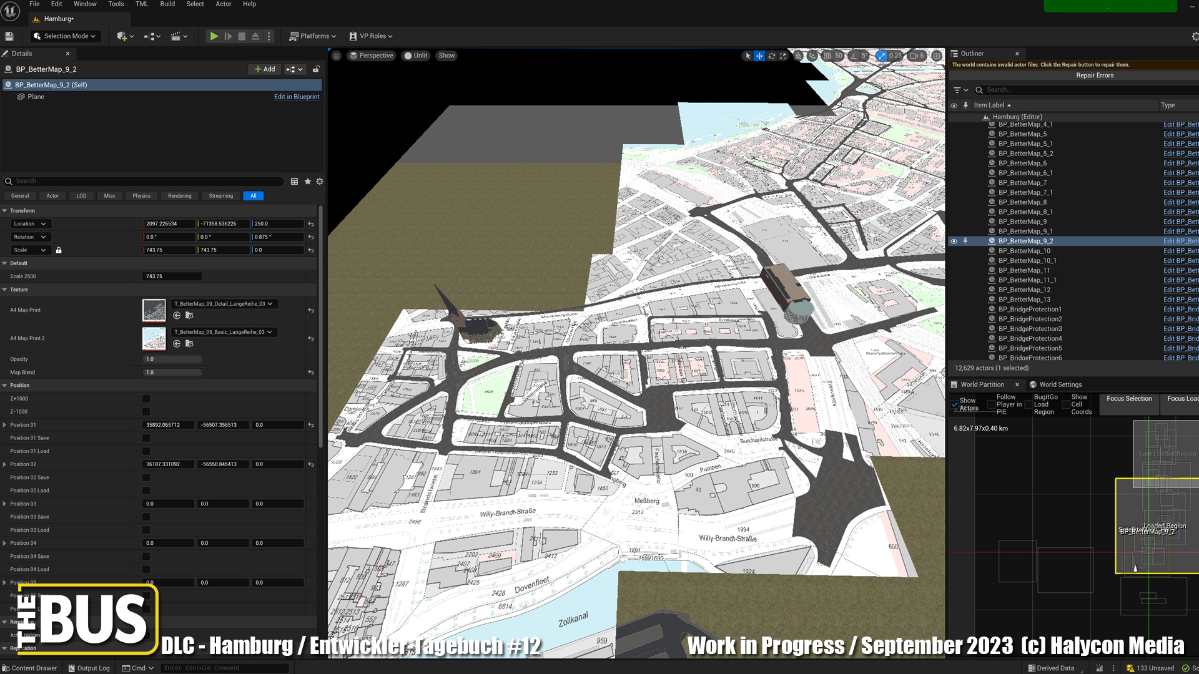
Task: Switch to the World Settings tab
Action: [x=1060, y=384]
